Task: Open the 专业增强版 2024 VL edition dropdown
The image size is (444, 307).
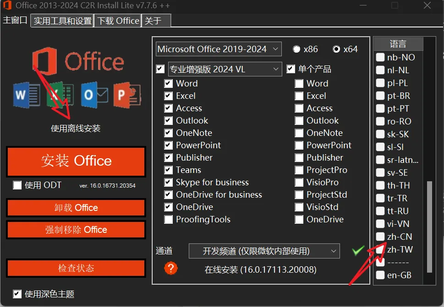Action: (225, 69)
